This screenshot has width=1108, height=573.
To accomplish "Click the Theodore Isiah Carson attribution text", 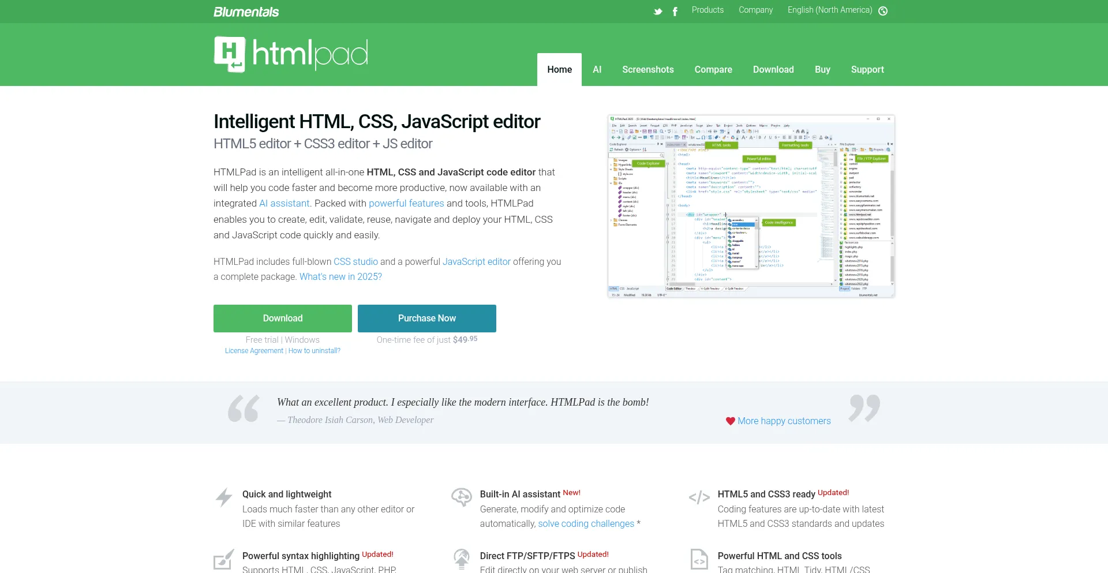I will tap(355, 420).
